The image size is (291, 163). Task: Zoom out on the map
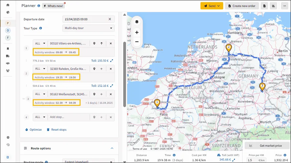pyautogui.click(x=137, y=41)
